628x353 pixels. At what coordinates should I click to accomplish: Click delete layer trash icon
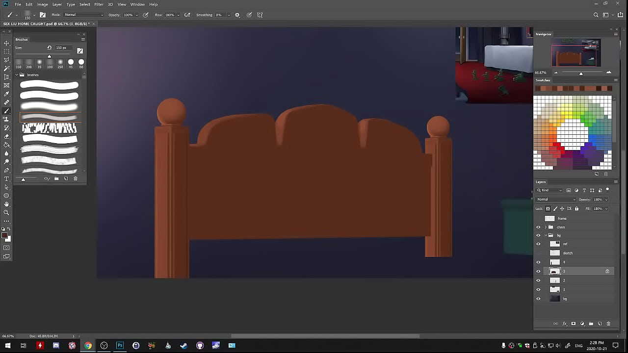point(608,324)
